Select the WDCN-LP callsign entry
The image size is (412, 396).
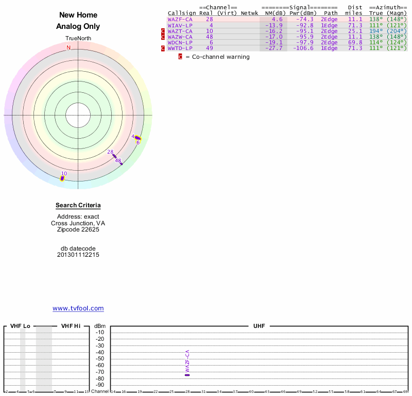coord(180,42)
